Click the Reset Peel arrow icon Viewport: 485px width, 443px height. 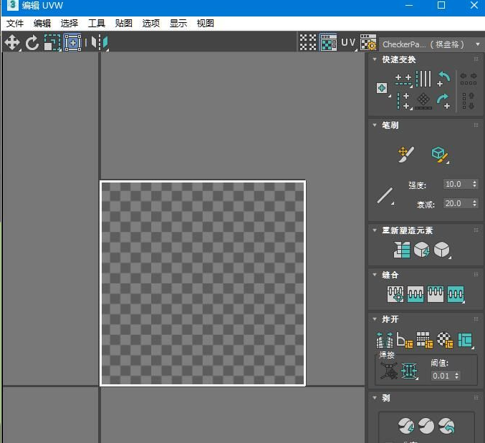click(446, 427)
